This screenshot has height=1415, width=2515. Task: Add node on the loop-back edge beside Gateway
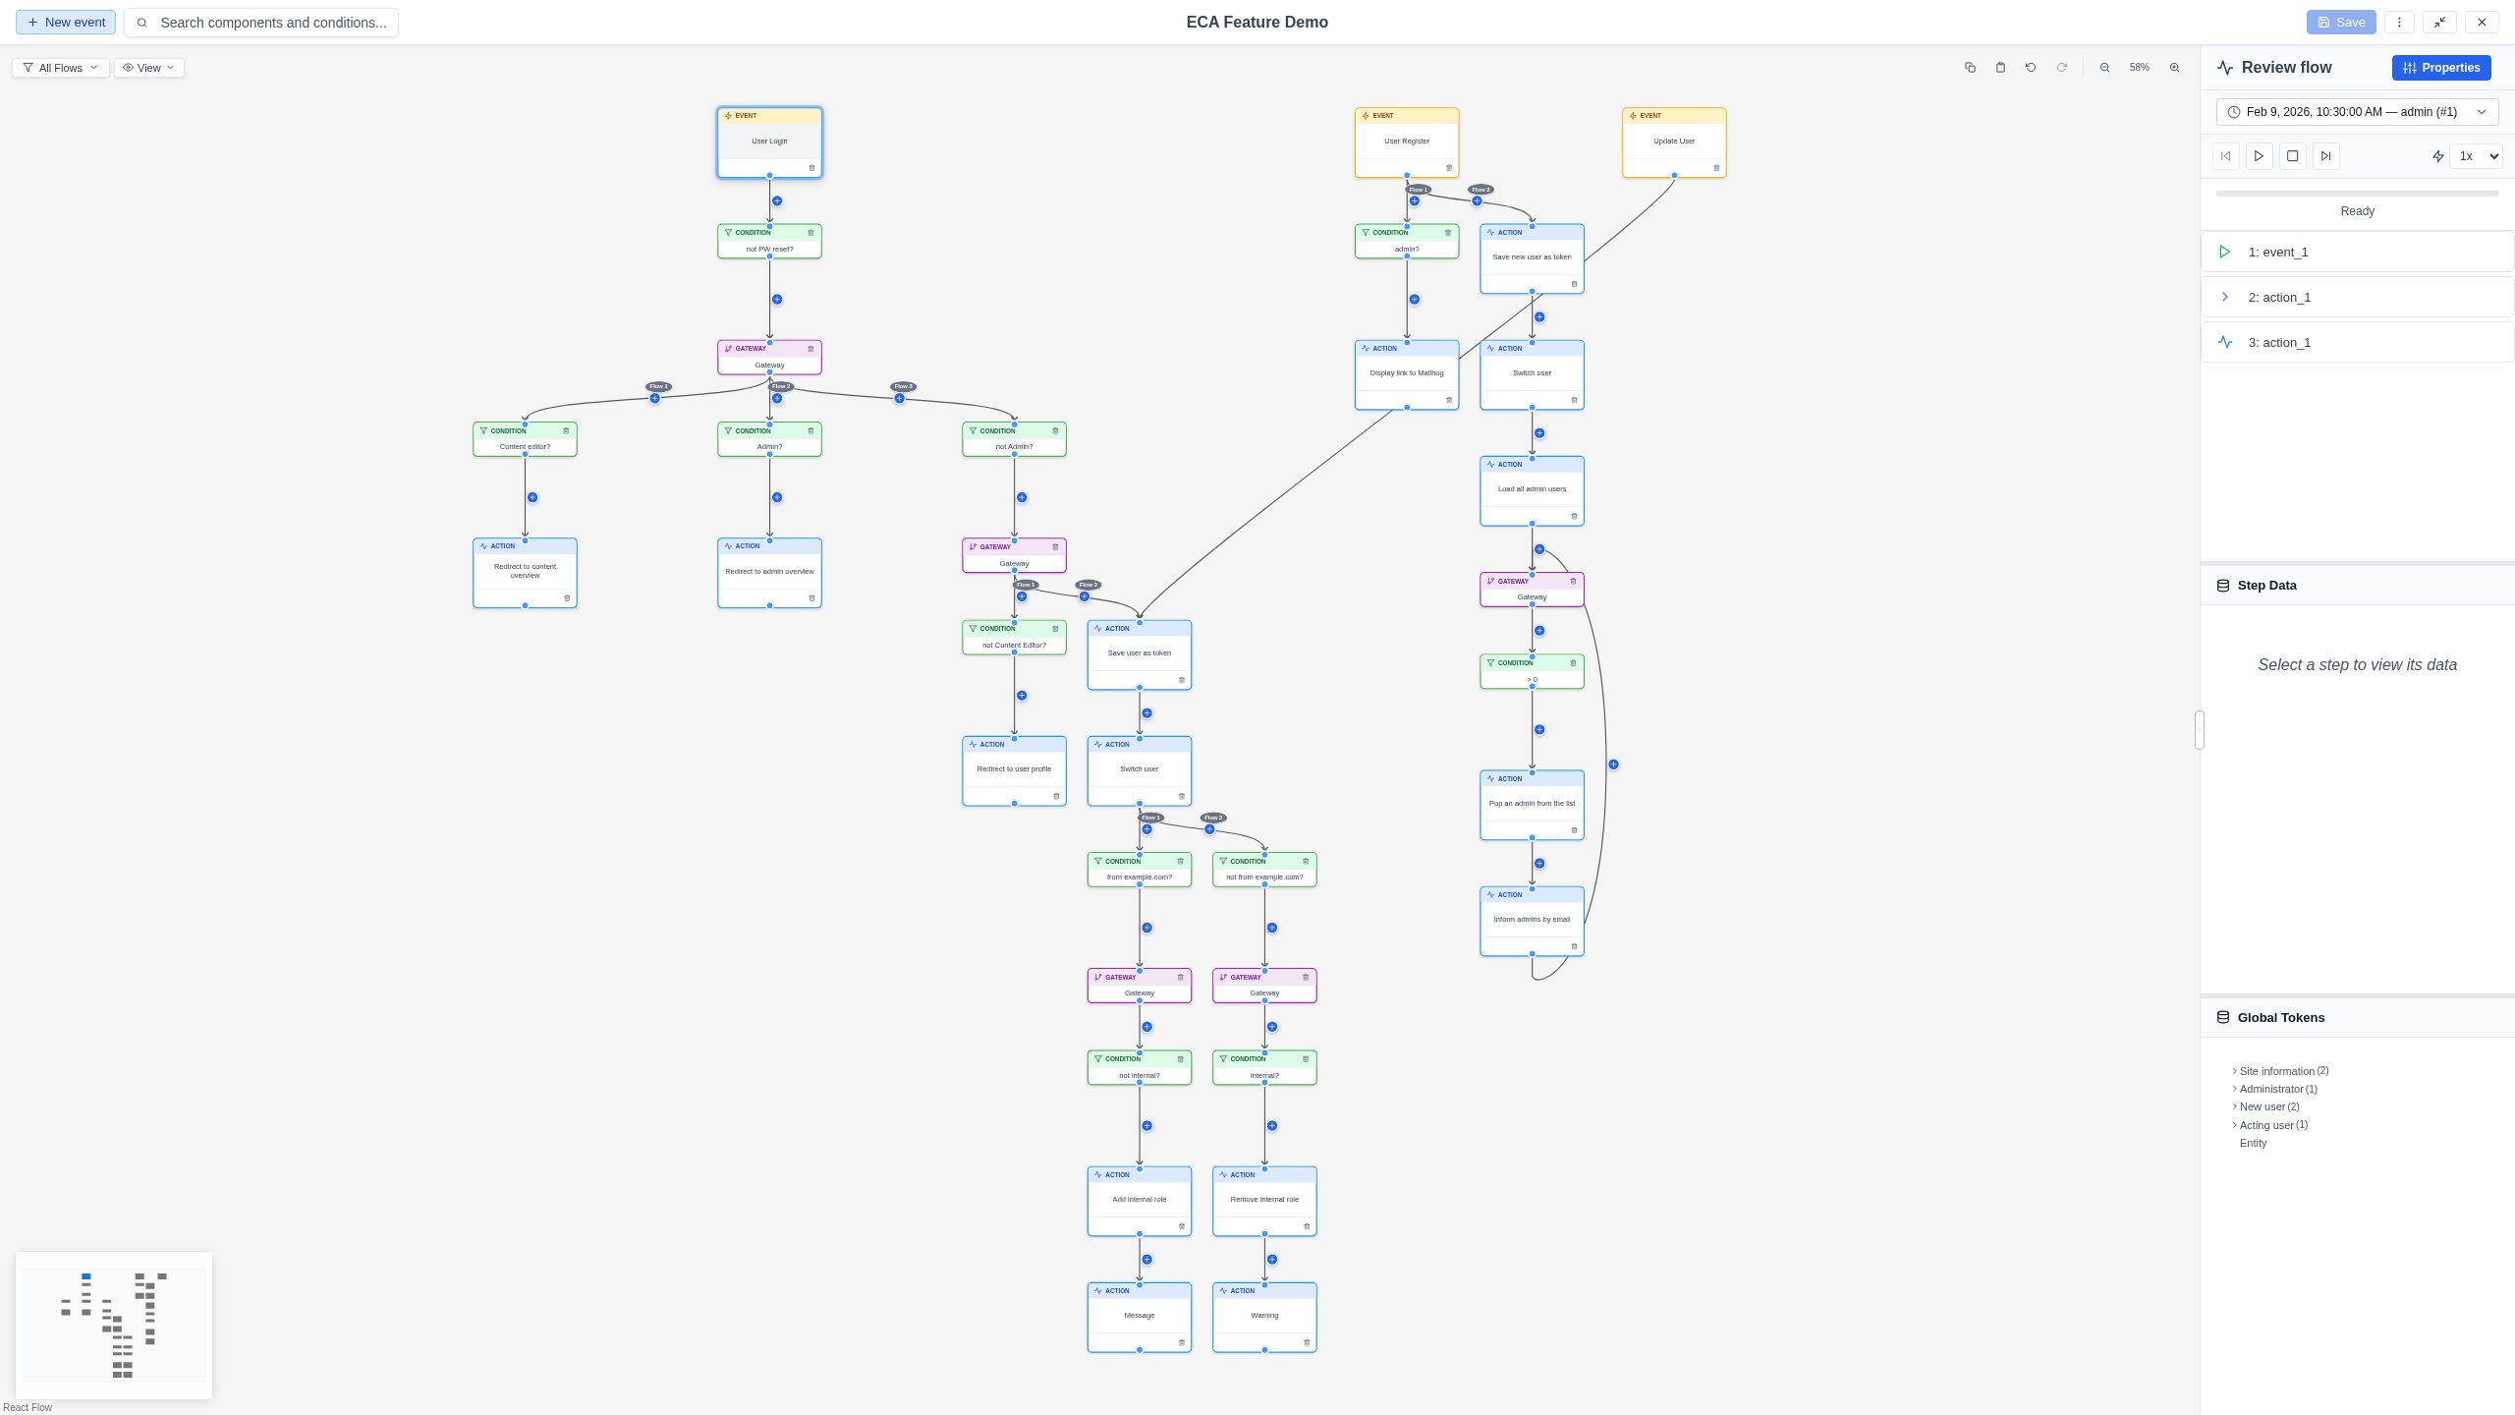pyautogui.click(x=1613, y=764)
